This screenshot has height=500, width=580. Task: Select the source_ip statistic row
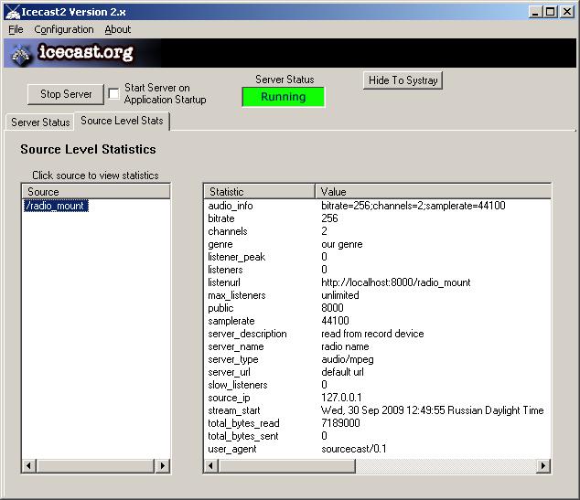pos(377,398)
